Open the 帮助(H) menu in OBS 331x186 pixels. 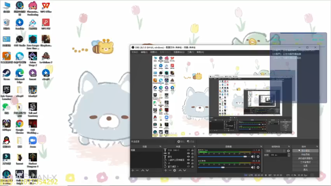pyautogui.click(x=200, y=52)
